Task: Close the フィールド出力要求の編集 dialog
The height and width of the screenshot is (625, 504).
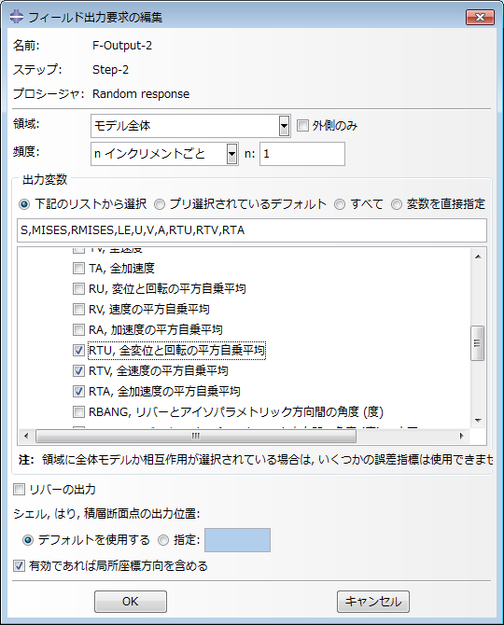Action: pos(480,17)
